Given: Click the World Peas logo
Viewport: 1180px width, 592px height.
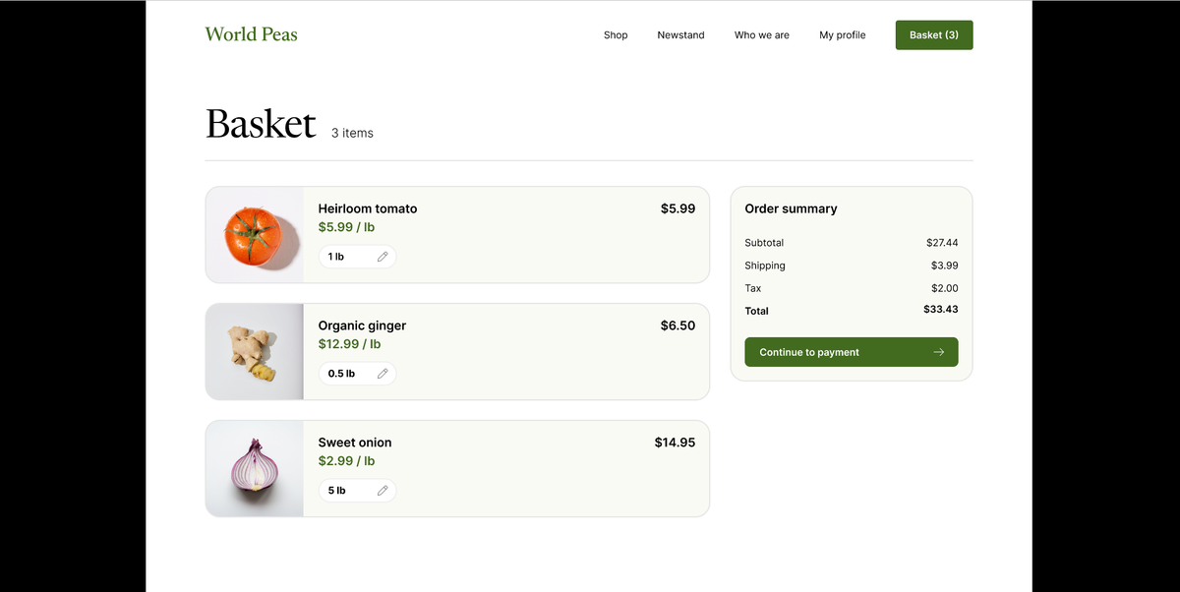Looking at the screenshot, I should click(251, 34).
